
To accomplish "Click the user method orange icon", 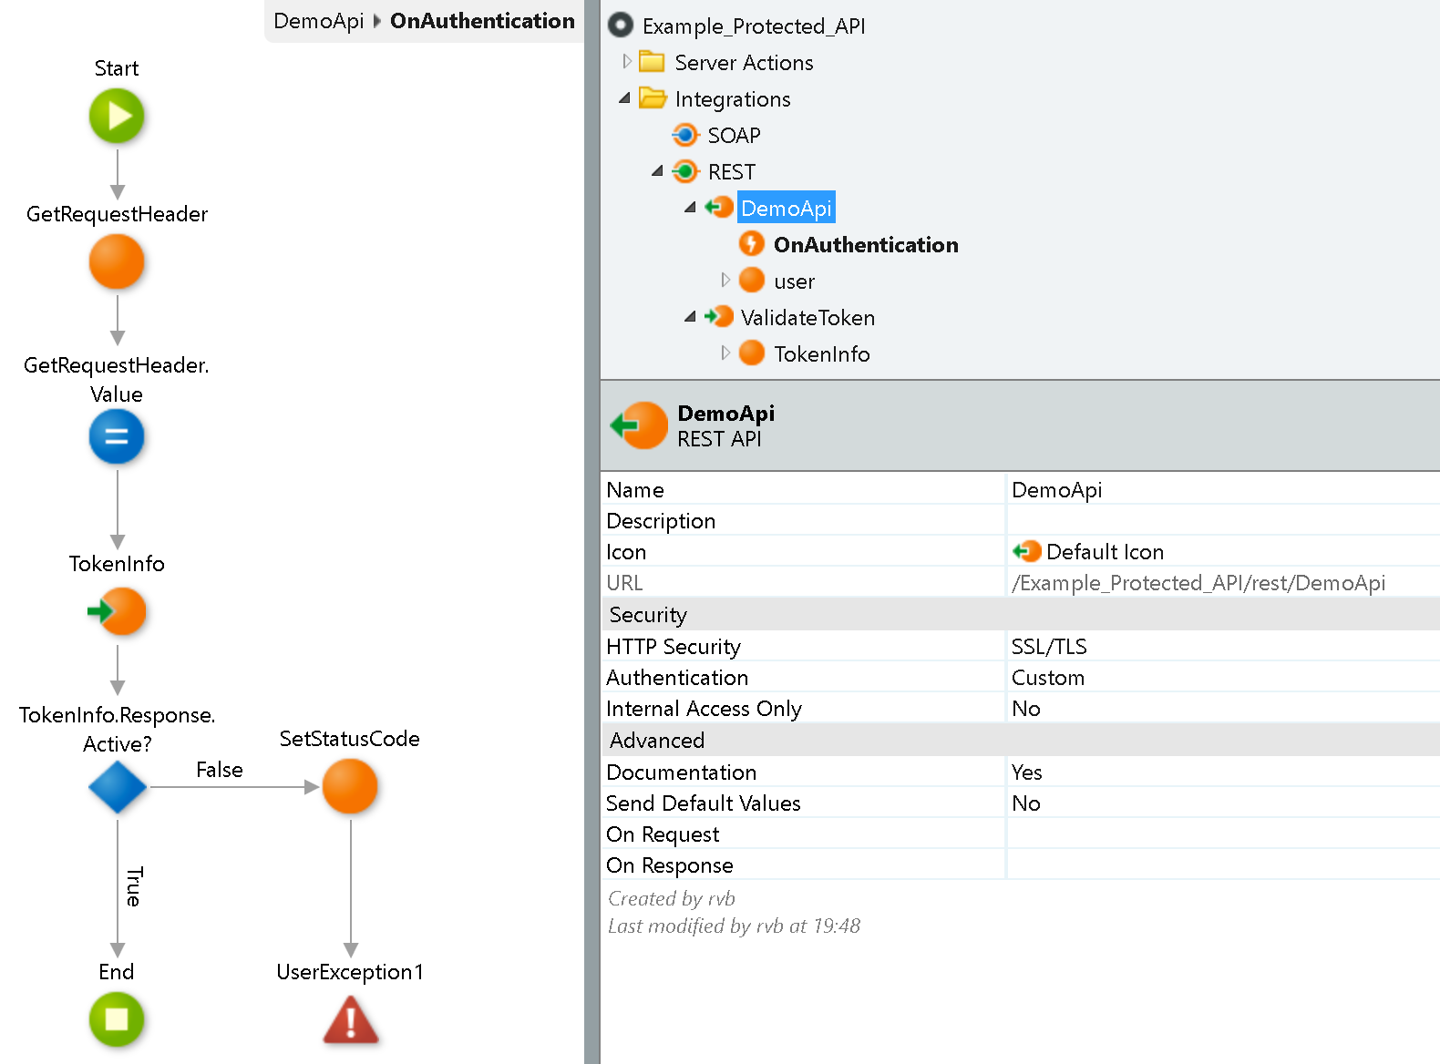I will point(752,281).
